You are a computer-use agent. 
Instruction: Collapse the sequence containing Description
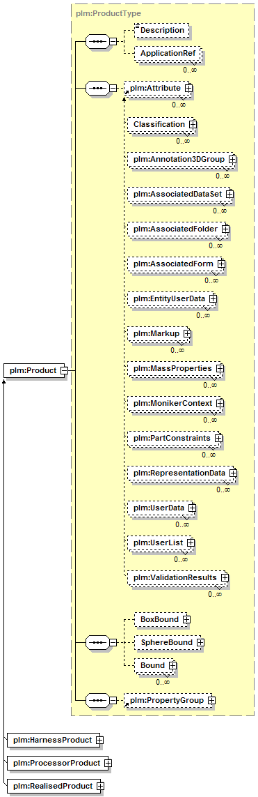[113, 42]
